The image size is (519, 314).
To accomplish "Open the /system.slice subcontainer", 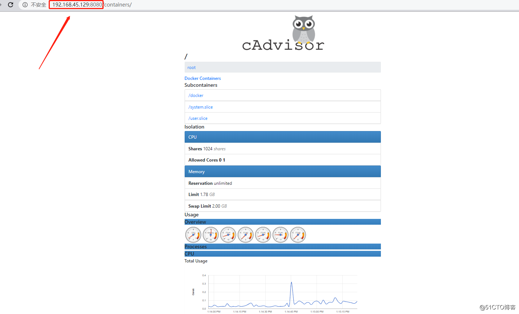I will [201, 107].
